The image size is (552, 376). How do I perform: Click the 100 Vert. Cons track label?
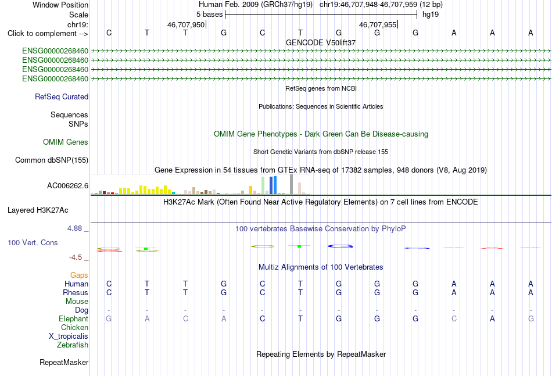[33, 242]
